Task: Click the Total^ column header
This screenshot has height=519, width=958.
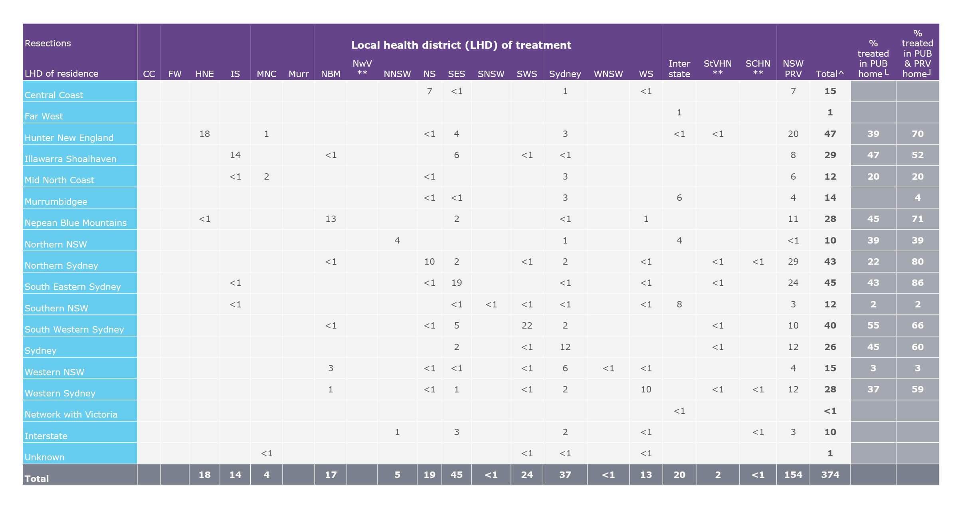Action: [x=830, y=74]
